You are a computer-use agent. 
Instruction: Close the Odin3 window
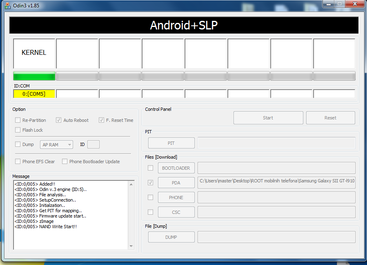(355, 4)
